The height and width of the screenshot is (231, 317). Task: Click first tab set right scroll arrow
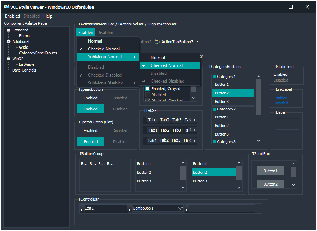click(194, 120)
